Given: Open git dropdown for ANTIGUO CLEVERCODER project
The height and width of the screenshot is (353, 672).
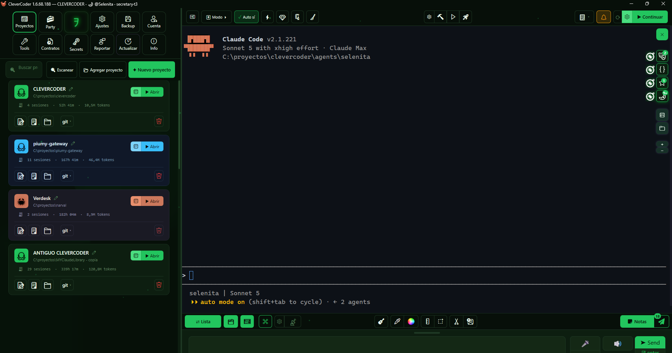Looking at the screenshot, I should (x=66, y=285).
